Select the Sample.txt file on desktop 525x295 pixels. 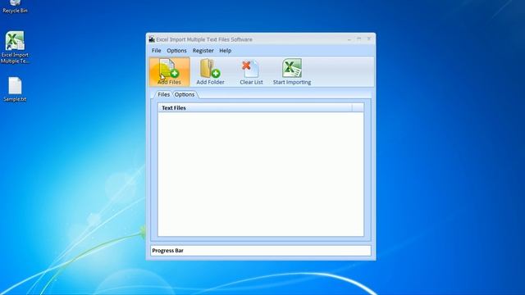click(x=15, y=89)
